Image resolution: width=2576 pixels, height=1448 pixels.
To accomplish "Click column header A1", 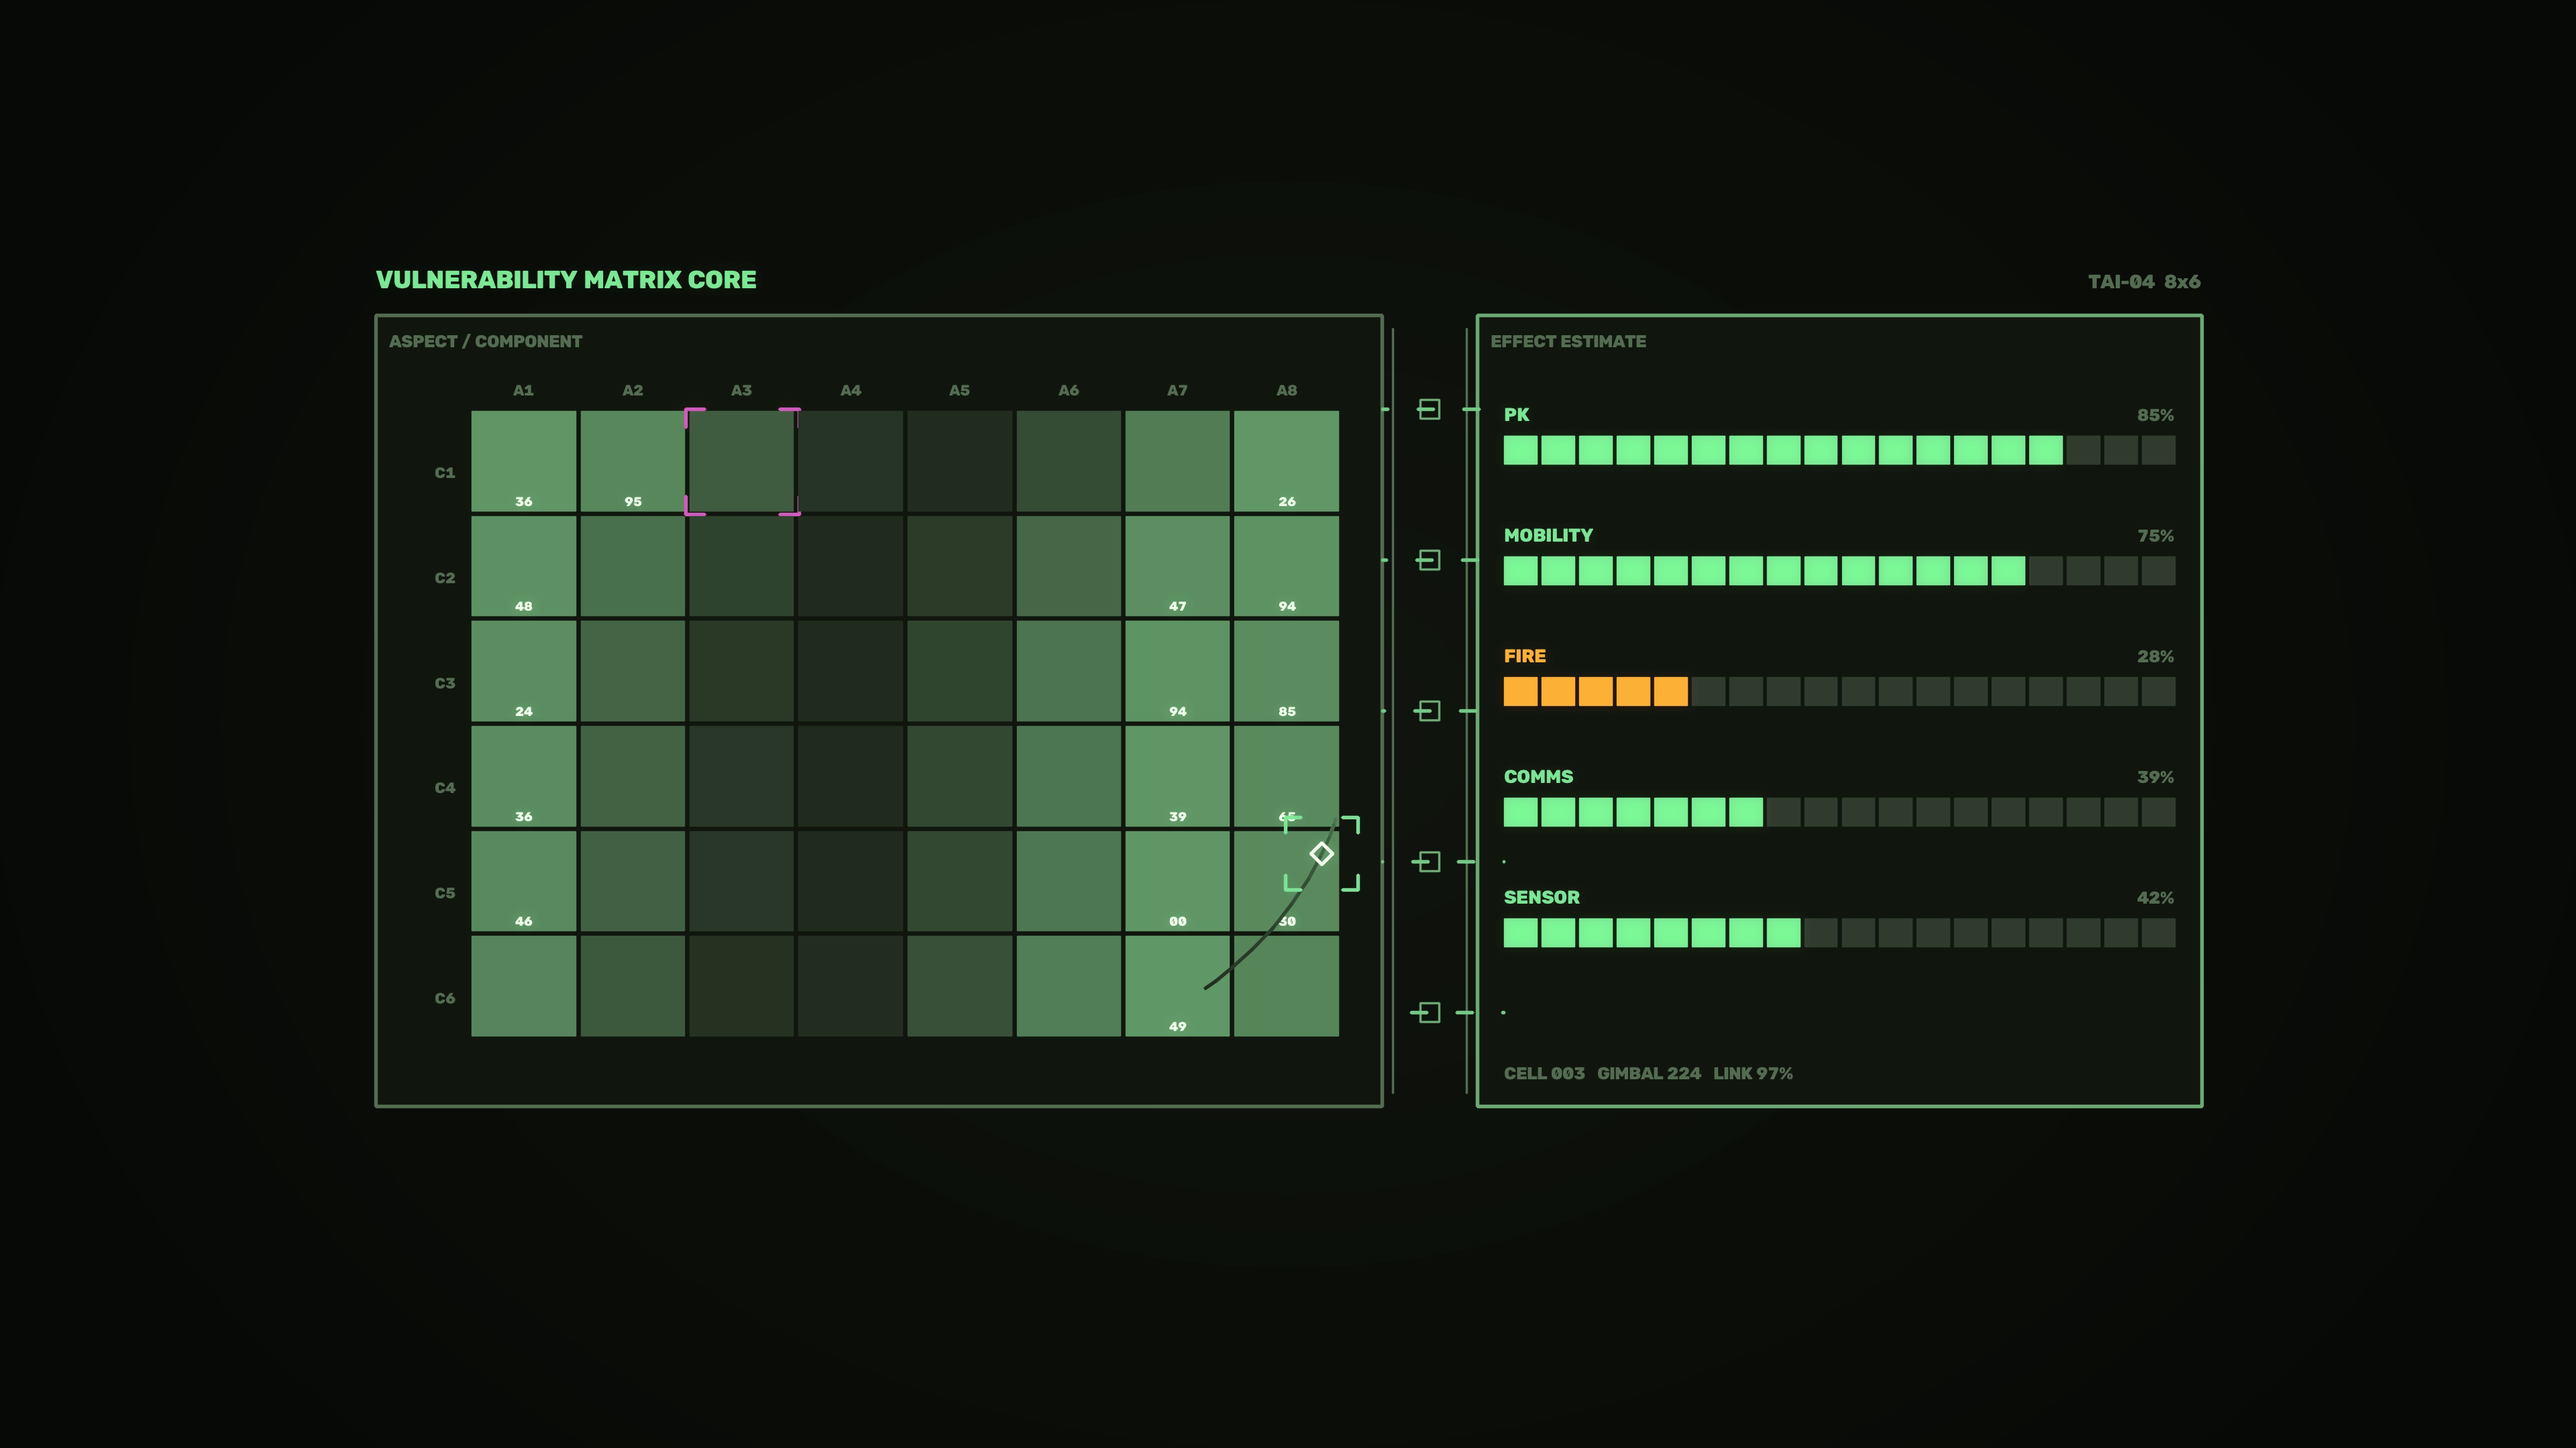I will point(524,389).
